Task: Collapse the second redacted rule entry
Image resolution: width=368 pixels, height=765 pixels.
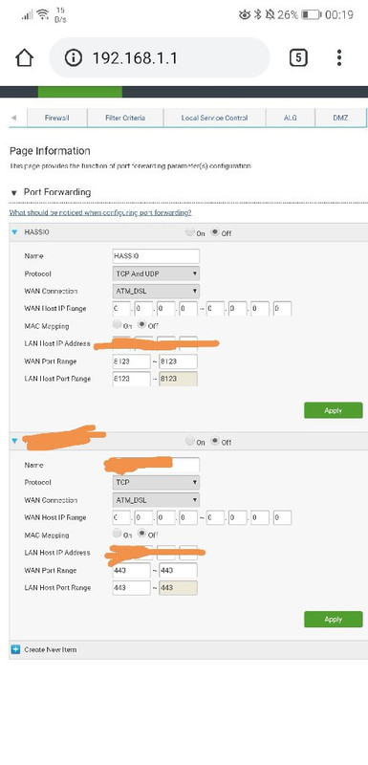Action: pyautogui.click(x=14, y=441)
